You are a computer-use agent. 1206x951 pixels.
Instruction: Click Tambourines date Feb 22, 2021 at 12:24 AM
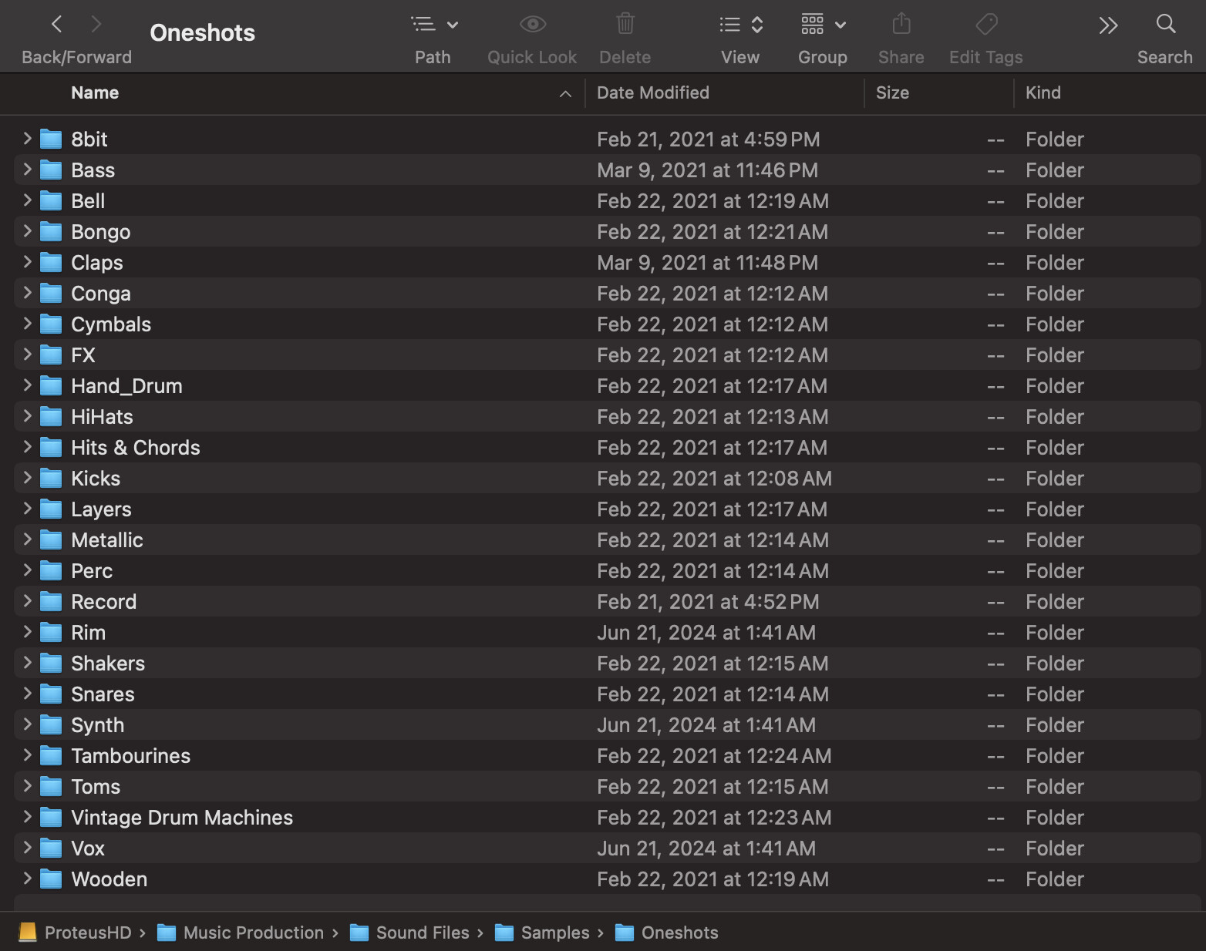[x=714, y=756]
